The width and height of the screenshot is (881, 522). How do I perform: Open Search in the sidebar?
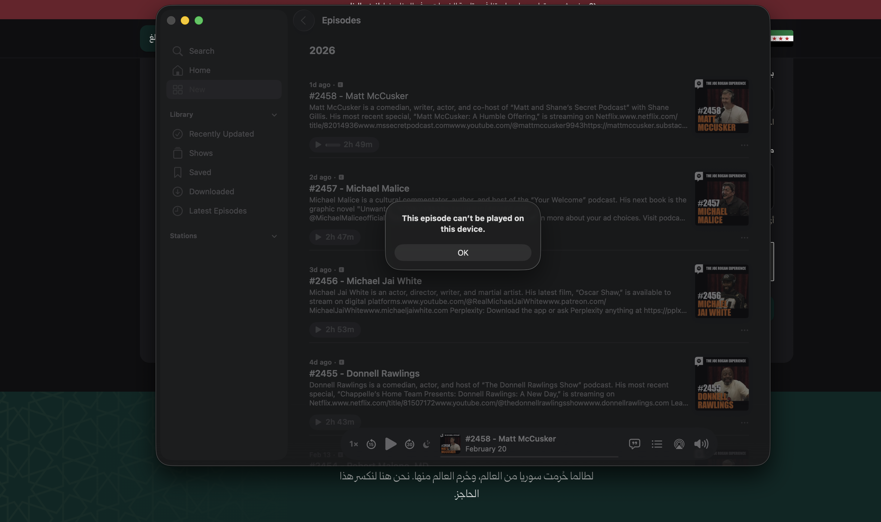(x=201, y=51)
